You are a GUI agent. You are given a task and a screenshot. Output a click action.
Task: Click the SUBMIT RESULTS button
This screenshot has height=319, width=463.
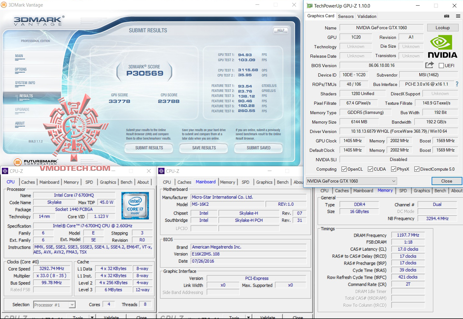point(149,148)
